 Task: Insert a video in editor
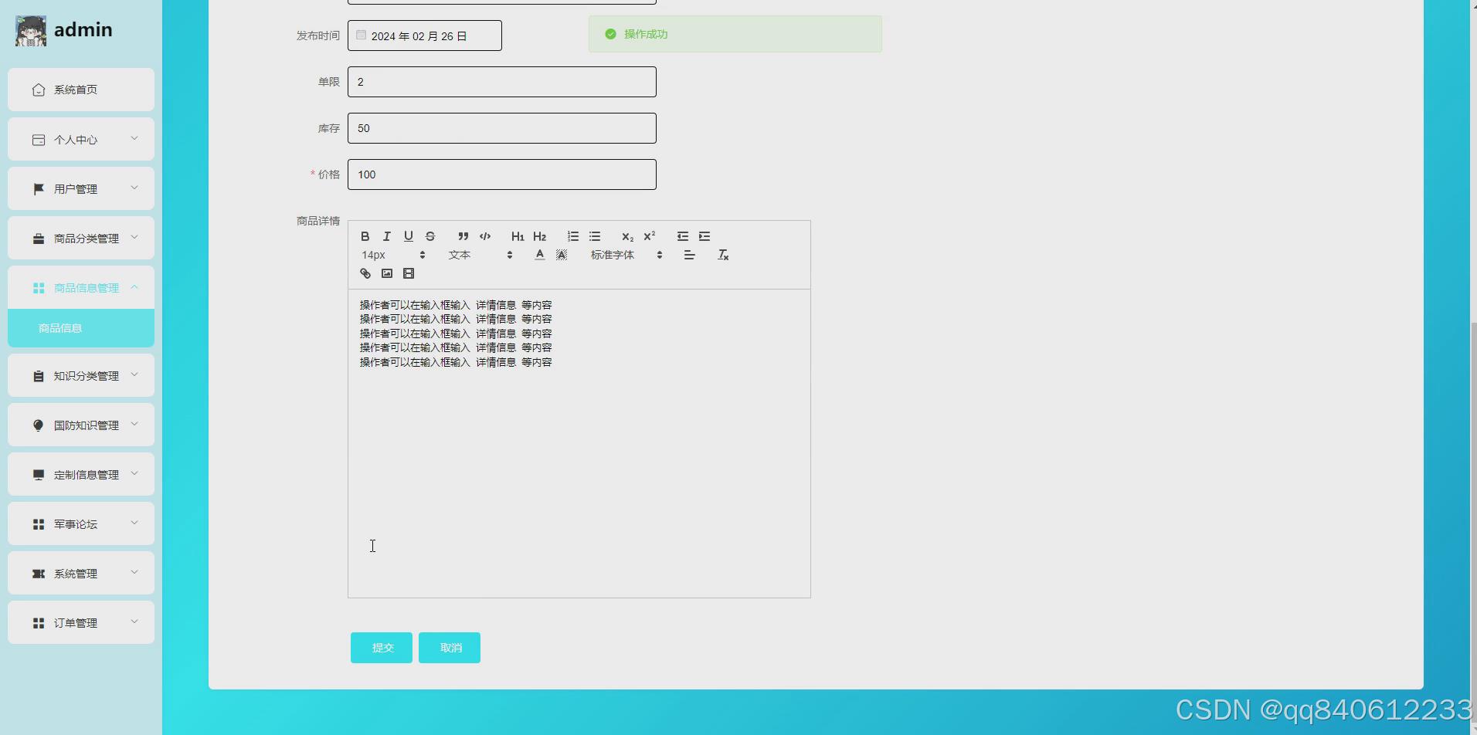[409, 273]
